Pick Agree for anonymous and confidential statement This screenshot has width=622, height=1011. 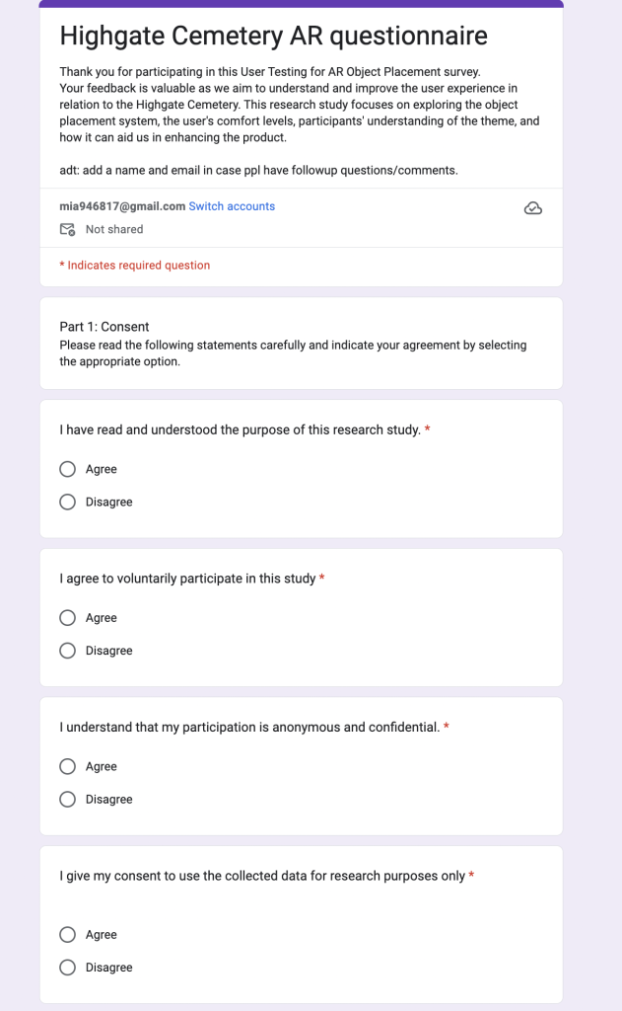(68, 766)
